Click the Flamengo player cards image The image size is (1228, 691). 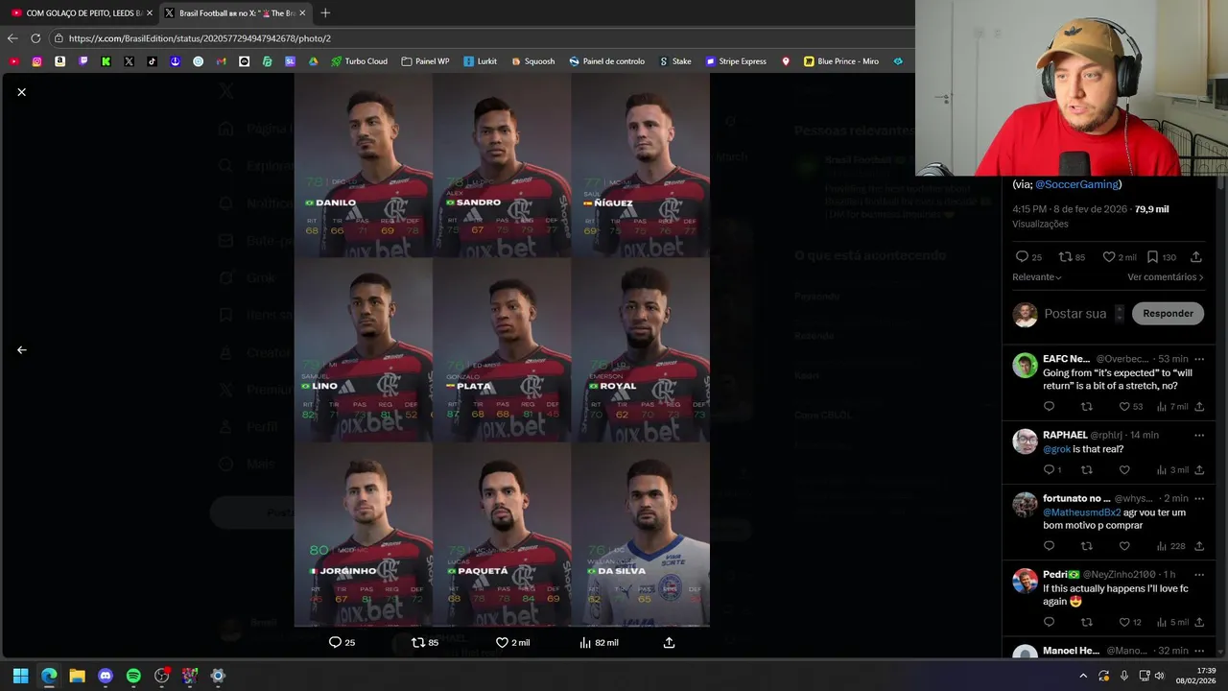click(502, 349)
